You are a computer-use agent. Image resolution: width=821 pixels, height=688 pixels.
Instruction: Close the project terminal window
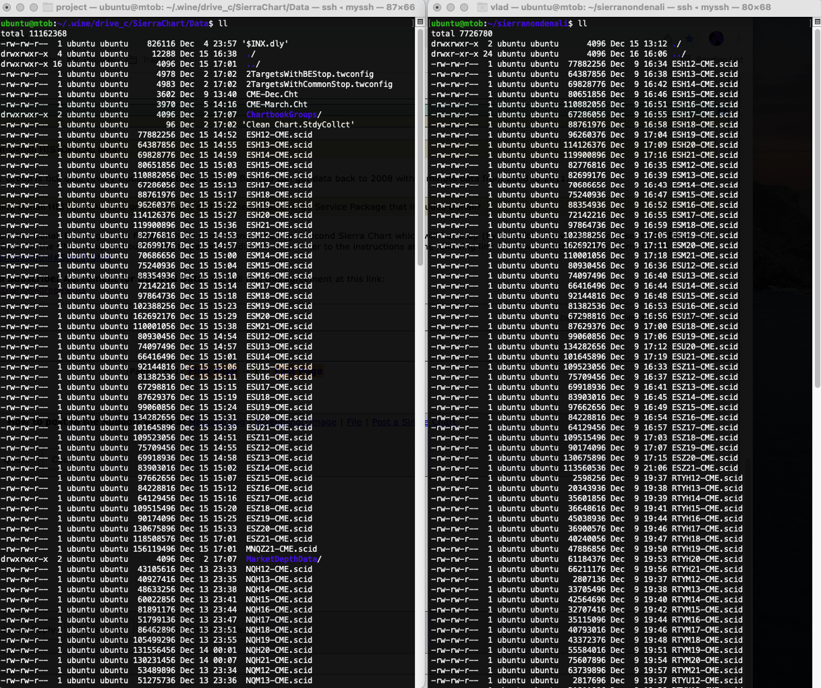[5, 7]
